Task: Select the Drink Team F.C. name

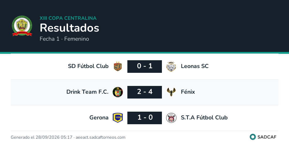Action: [87, 92]
